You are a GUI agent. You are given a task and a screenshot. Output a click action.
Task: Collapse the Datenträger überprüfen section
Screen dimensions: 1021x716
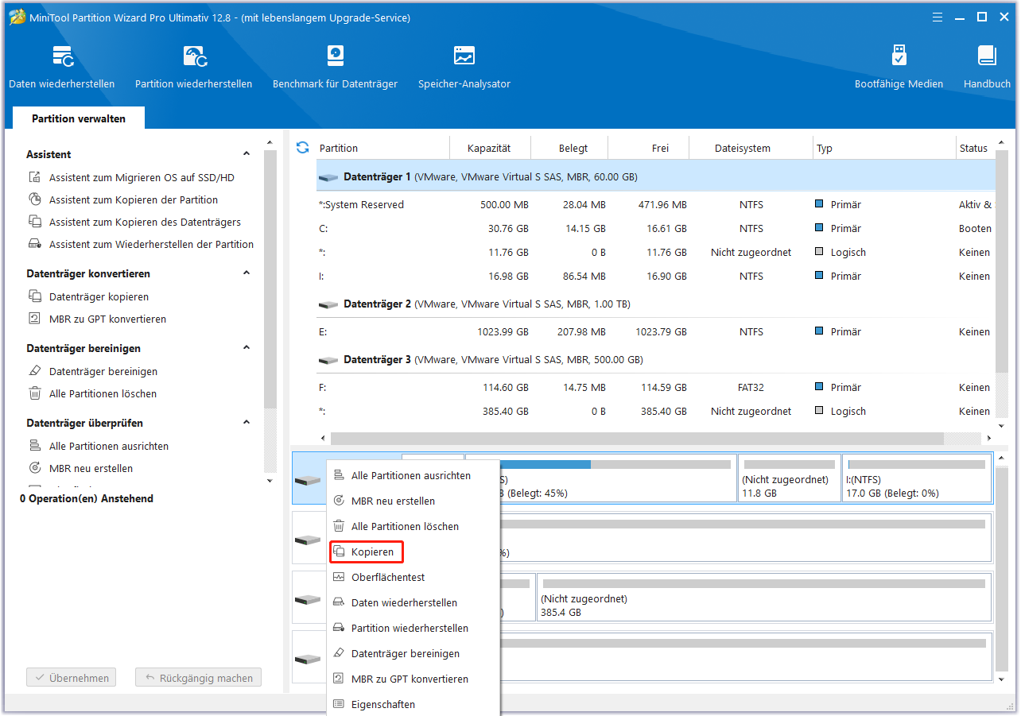pyautogui.click(x=247, y=423)
